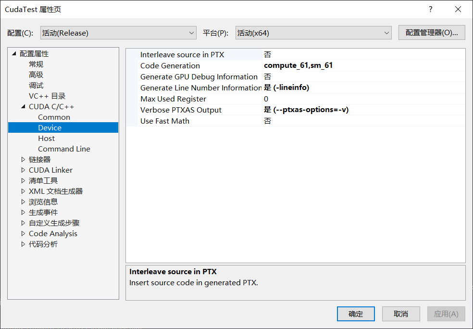Viewport: 473px width, 329px height.
Task: Click the 配置管理器(O)... button
Action: 432,33
